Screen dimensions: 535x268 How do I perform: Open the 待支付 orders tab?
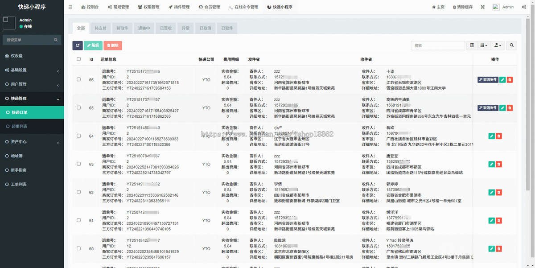click(x=100, y=28)
